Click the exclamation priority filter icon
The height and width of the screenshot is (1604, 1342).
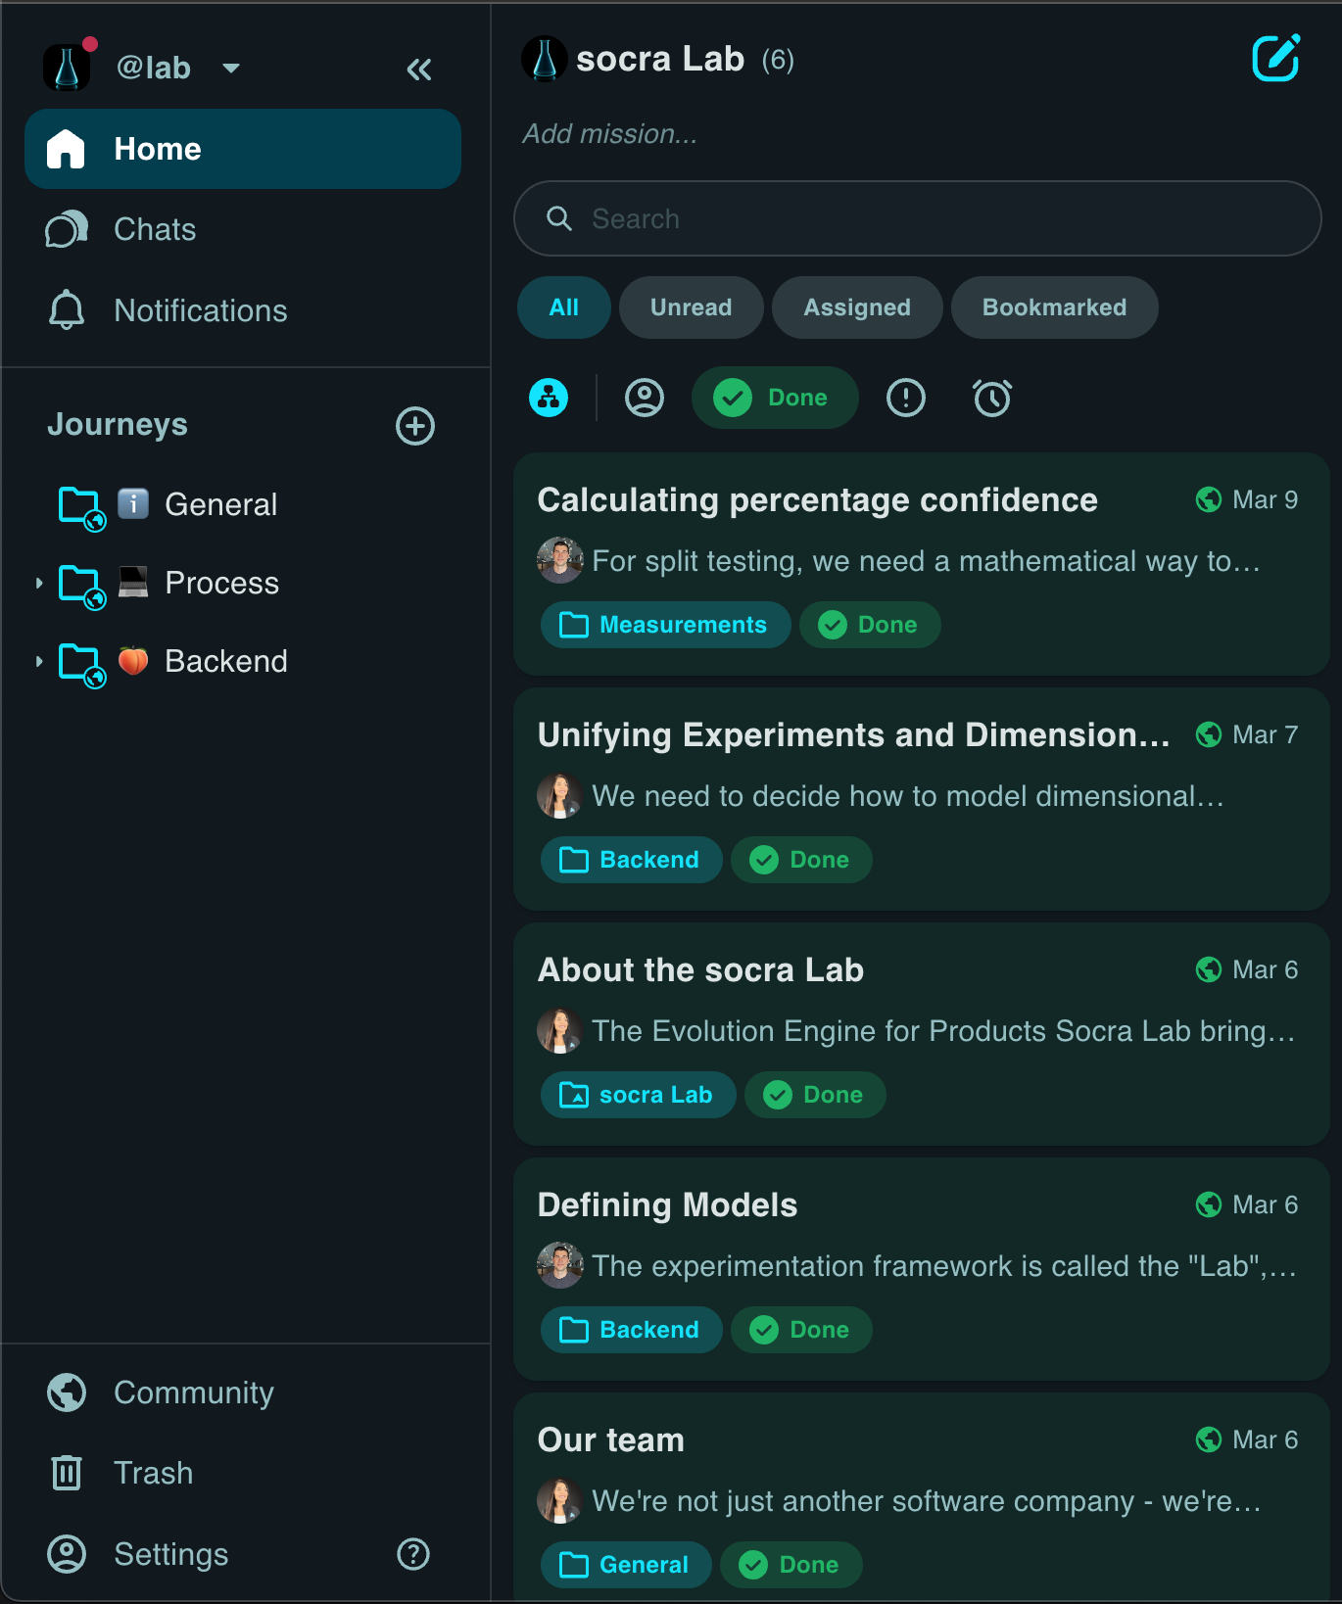click(x=906, y=398)
